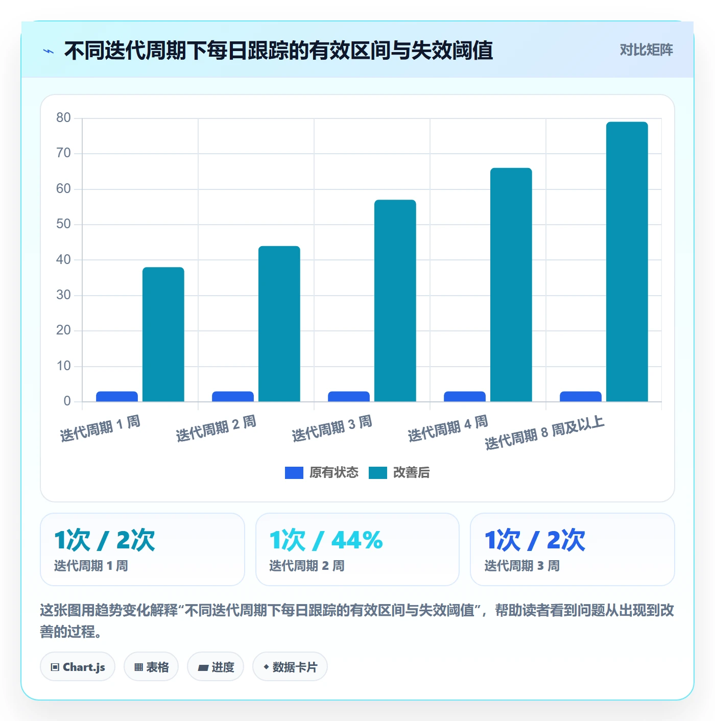Image resolution: width=715 pixels, height=721 pixels.
Task: Click the x-axis label 迭代周期 1 周
Action: [100, 428]
